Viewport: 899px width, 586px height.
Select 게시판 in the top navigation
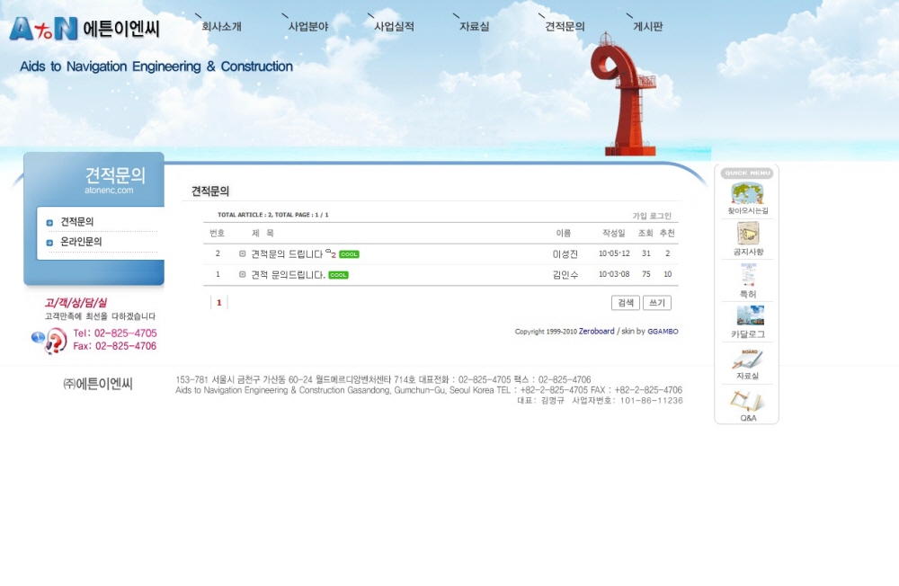point(647,27)
